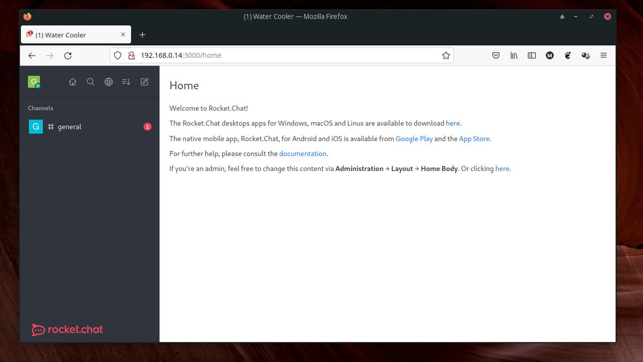Click the GNOME extension icon in the toolbar
Image resolution: width=643 pixels, height=362 pixels.
click(567, 55)
